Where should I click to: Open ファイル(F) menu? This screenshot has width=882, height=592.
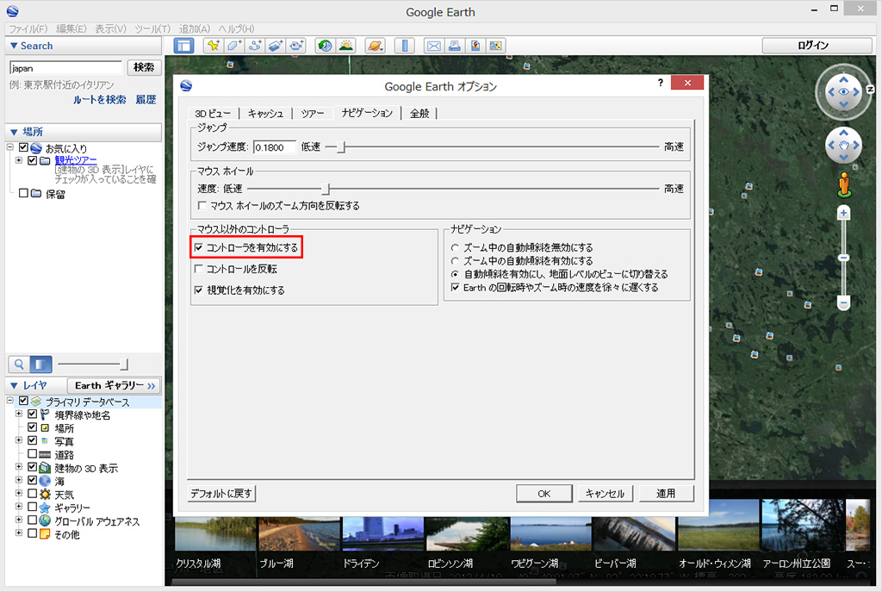click(28, 28)
